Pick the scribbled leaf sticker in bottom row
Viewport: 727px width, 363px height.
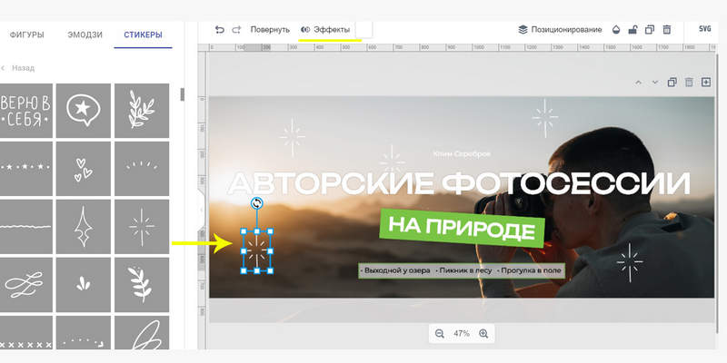point(142,333)
